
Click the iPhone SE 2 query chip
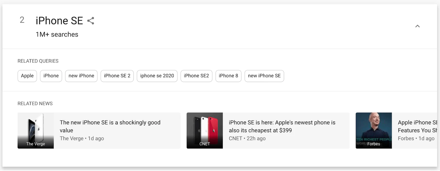tap(117, 76)
